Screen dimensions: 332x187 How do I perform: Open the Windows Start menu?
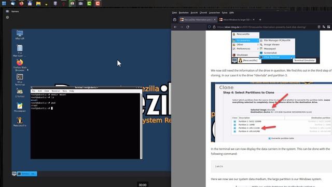tap(4, 4)
